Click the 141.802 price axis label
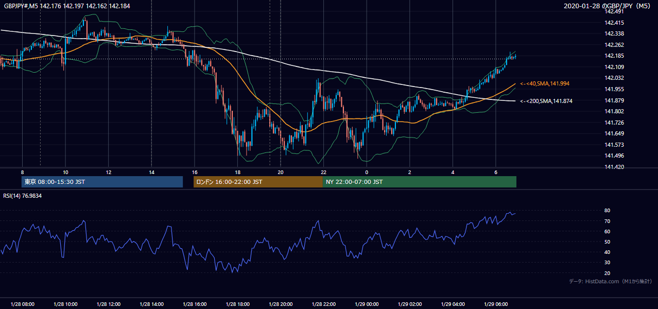 click(614, 111)
